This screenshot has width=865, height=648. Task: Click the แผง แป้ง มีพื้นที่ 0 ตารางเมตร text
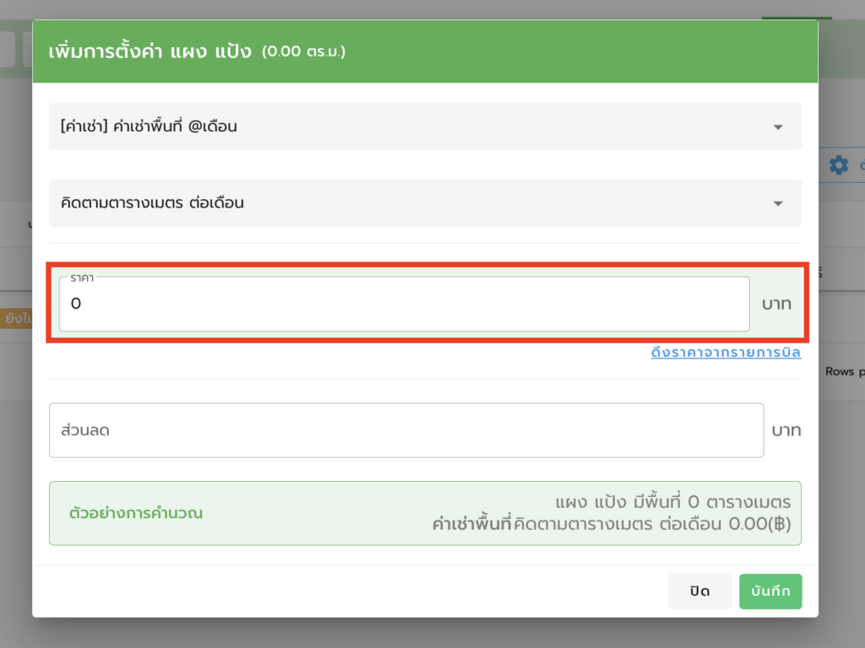[x=672, y=502]
